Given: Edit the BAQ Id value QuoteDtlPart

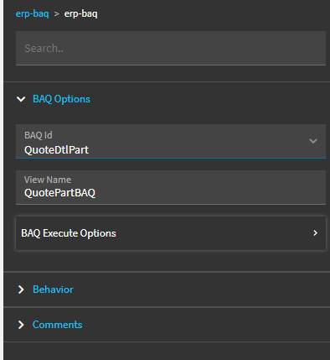Looking at the screenshot, I should pyautogui.click(x=56, y=150).
